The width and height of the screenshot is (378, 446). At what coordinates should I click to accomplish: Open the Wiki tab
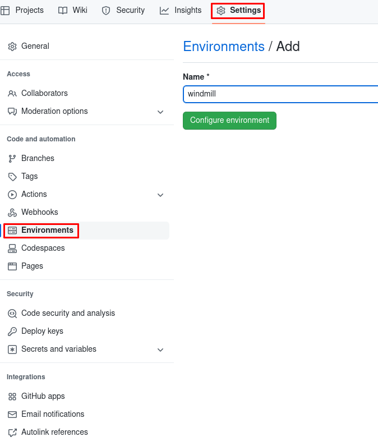tap(73, 10)
